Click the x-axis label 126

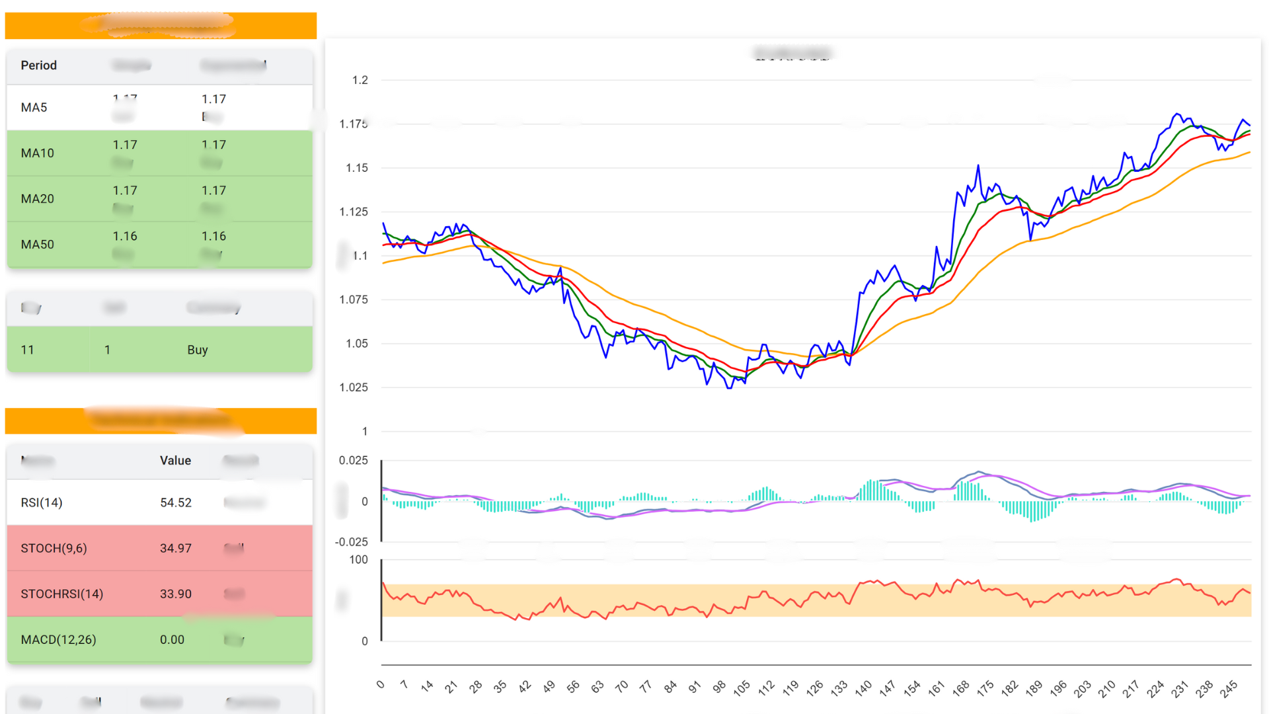pos(814,688)
